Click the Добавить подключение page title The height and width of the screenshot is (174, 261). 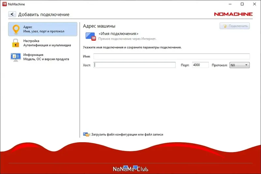(x=44, y=14)
